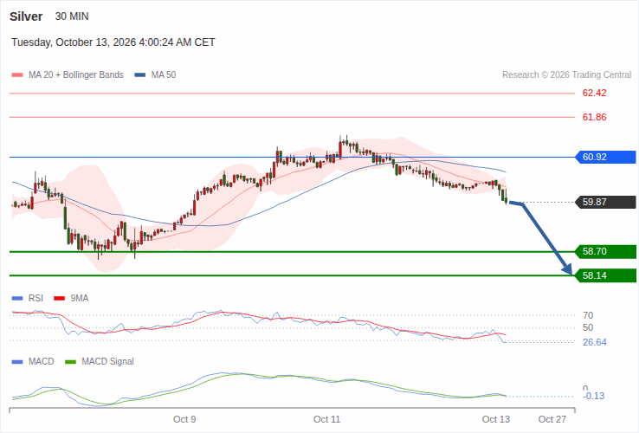This screenshot has height=433, width=639.
Task: Click the 9MA legend red swatch
Action: [60, 299]
